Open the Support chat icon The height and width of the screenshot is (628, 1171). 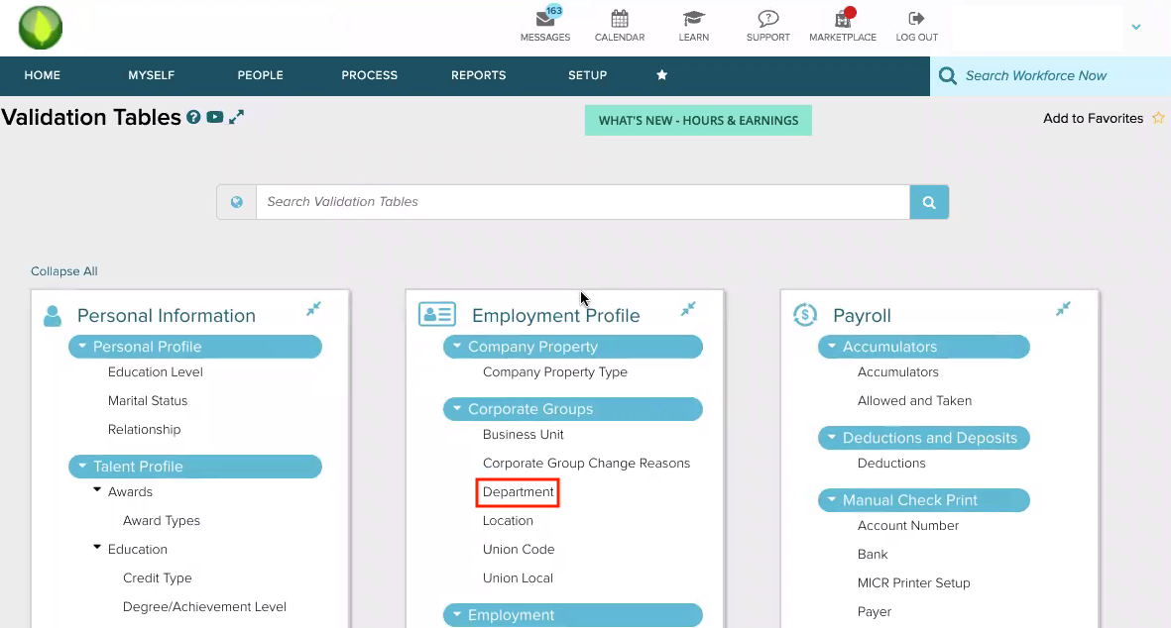coord(767,19)
